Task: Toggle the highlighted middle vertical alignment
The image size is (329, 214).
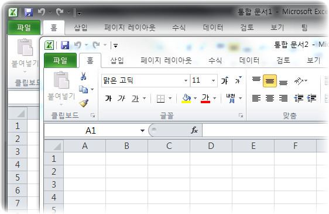Action: [x=270, y=81]
